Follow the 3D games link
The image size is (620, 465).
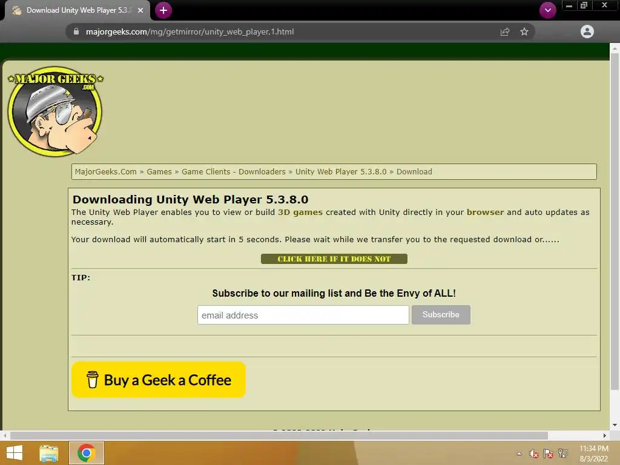pos(300,213)
